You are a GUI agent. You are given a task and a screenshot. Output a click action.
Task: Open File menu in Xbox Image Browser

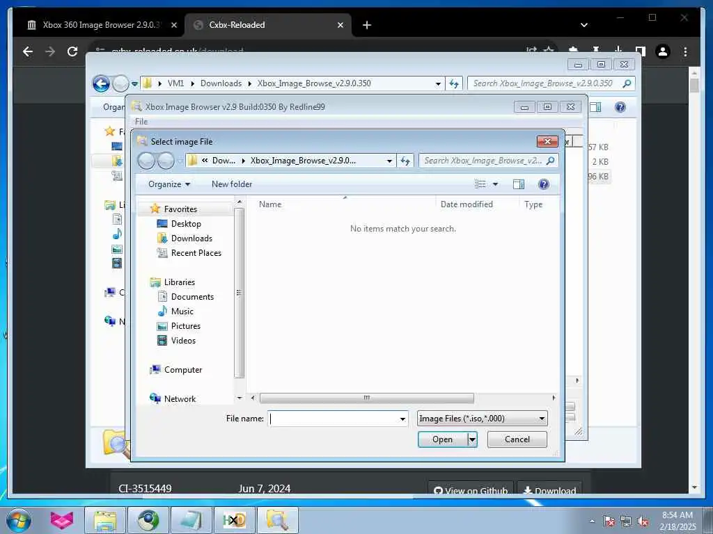[141, 121]
